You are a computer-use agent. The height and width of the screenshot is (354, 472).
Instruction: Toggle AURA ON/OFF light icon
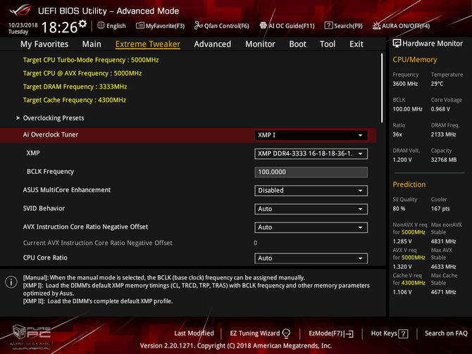point(376,26)
